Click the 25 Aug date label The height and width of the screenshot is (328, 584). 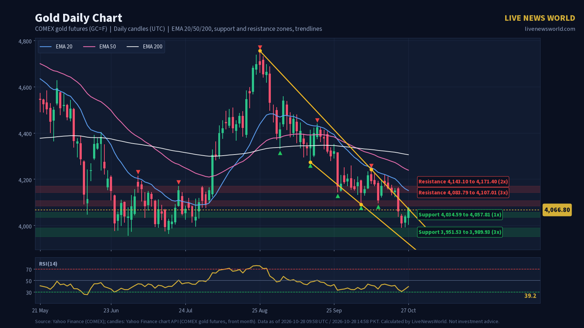[x=260, y=311]
